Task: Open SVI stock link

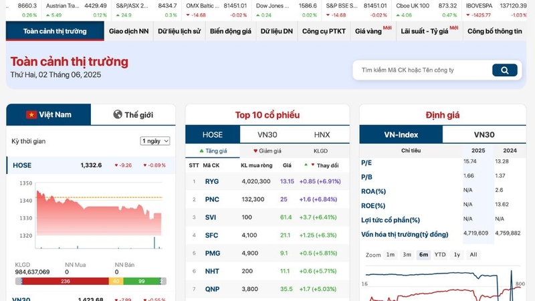Action: click(x=211, y=217)
